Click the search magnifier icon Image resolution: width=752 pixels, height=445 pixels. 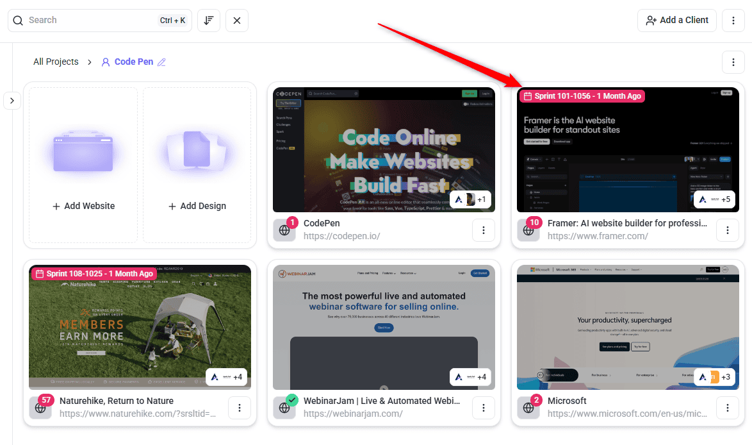18,21
